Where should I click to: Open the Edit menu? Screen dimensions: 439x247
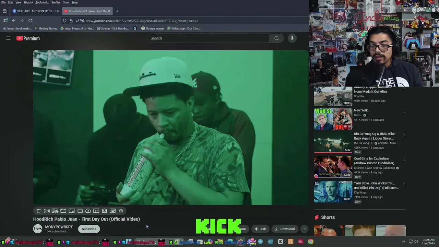(x=11, y=2)
